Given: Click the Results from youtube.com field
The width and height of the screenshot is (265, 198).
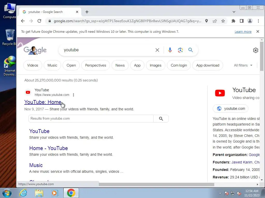Looking at the screenshot, I should (91, 119).
